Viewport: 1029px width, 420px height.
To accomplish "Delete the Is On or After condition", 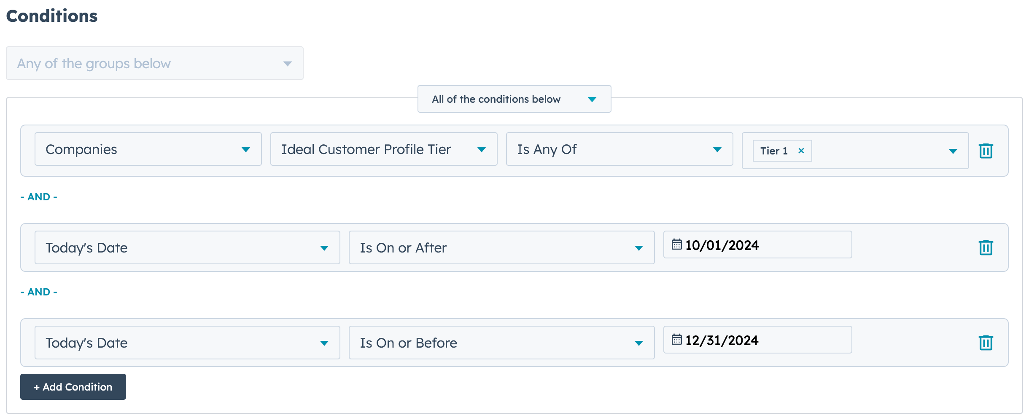I will click(x=986, y=247).
